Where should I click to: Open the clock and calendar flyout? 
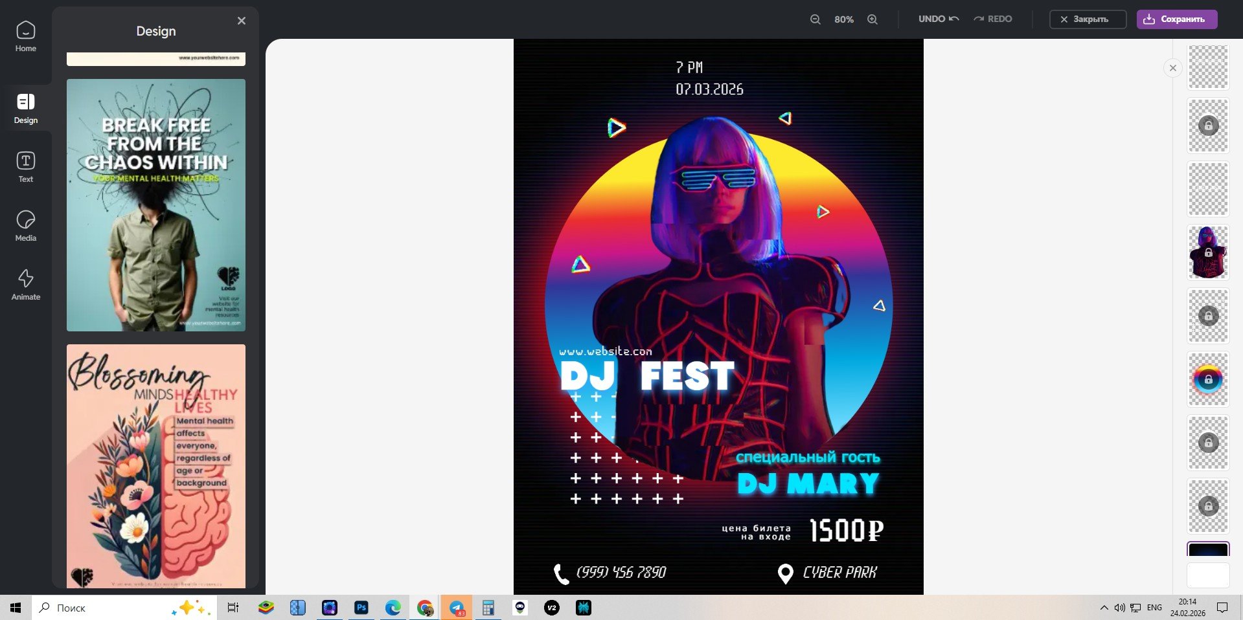(1188, 608)
